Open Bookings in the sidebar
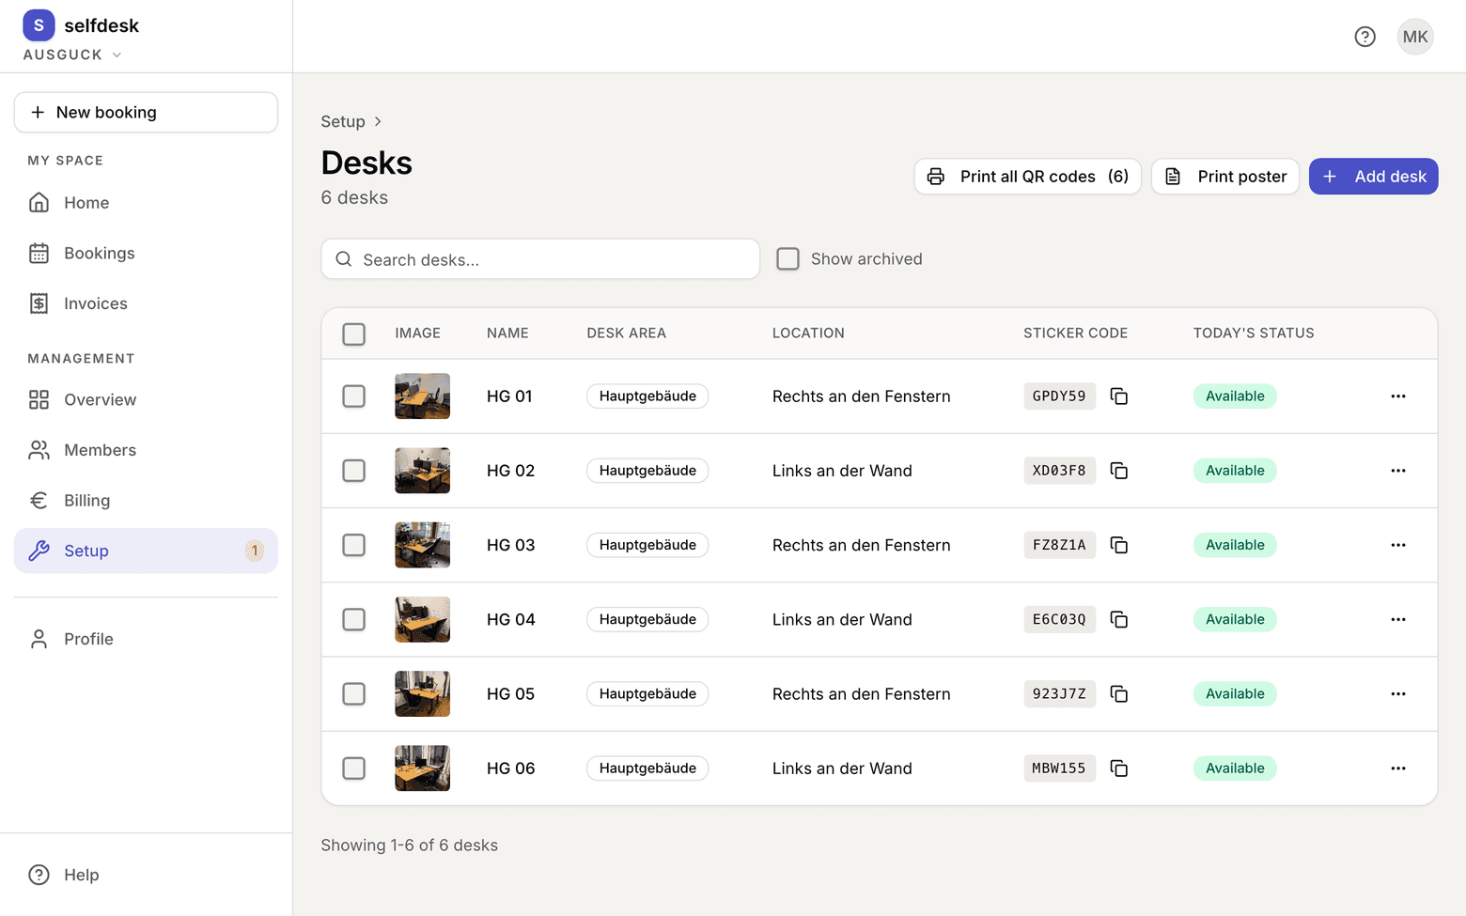This screenshot has height=916, width=1466. click(146, 254)
